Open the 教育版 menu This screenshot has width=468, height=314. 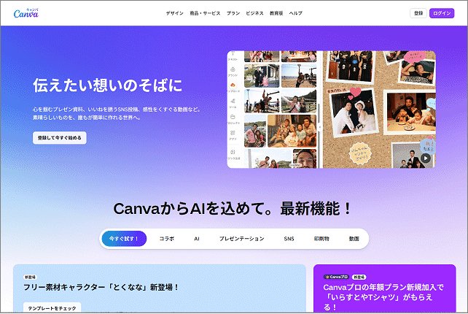[x=276, y=13]
